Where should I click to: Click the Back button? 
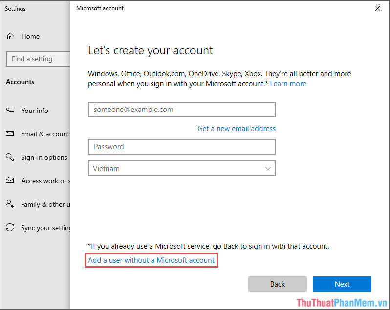coord(278,284)
